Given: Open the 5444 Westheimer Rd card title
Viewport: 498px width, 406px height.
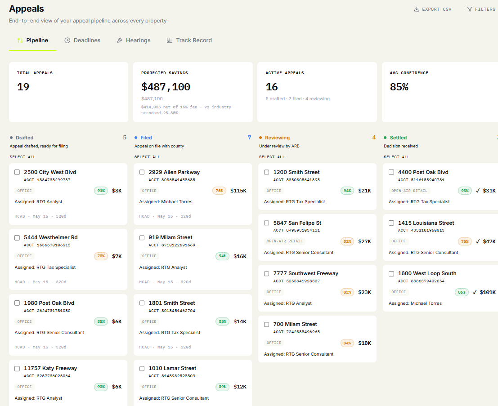Looking at the screenshot, I should point(50,237).
